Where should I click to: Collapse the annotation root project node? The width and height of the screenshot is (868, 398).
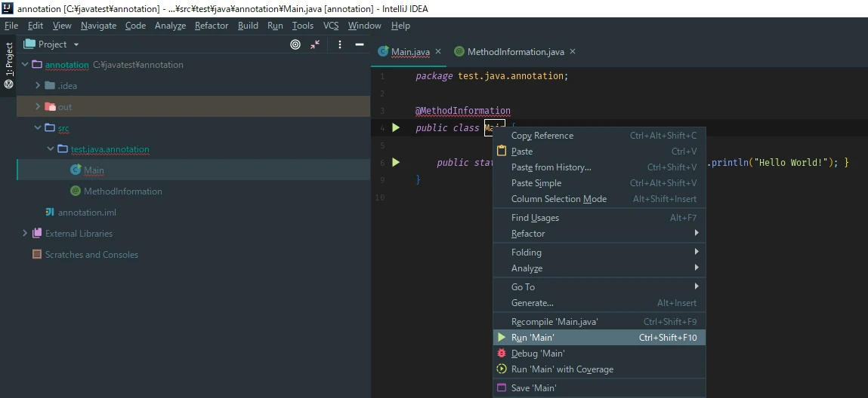[x=25, y=65]
